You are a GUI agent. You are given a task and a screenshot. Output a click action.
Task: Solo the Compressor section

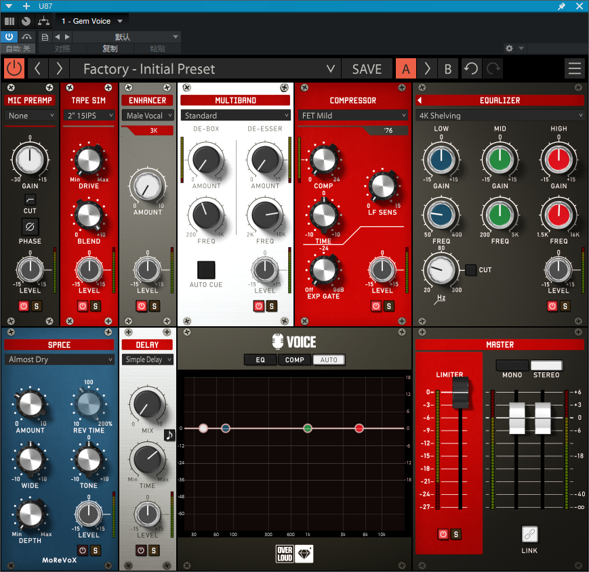coord(389,306)
